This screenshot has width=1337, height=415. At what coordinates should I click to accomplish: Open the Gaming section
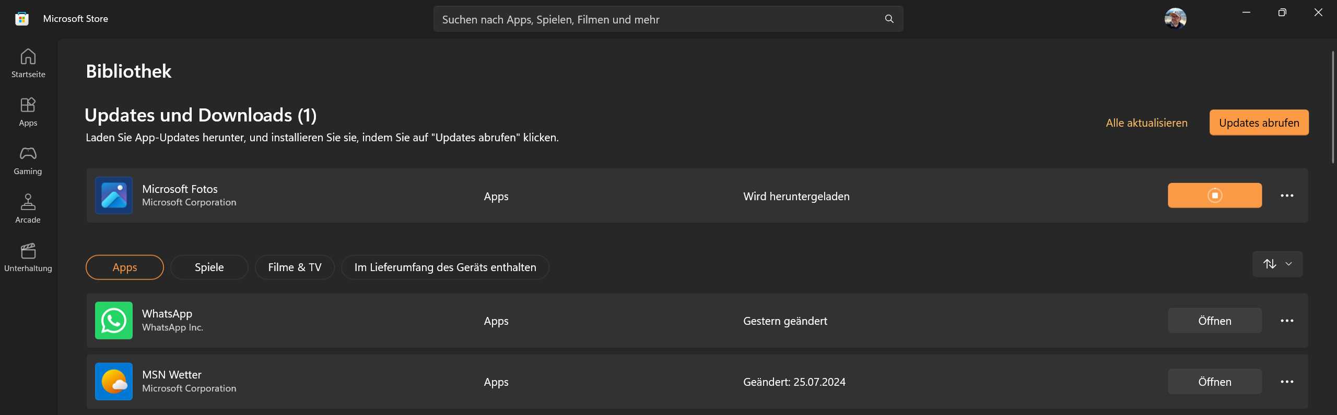click(x=28, y=160)
